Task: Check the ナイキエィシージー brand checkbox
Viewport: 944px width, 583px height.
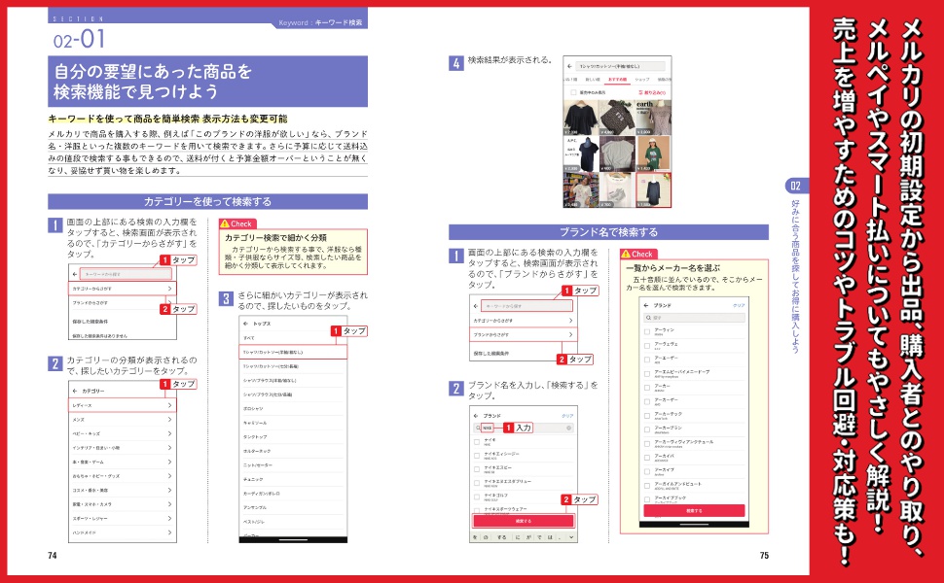Action: point(477,456)
